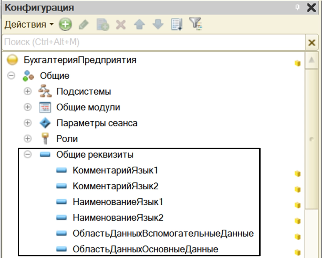This screenshot has height=258, width=322.
Task: Click the yellow cube marker on БухгалтерияПредприятия row
Action: click(x=297, y=63)
